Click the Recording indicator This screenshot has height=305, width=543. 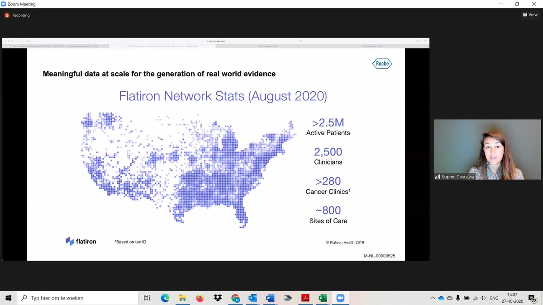[x=17, y=15]
